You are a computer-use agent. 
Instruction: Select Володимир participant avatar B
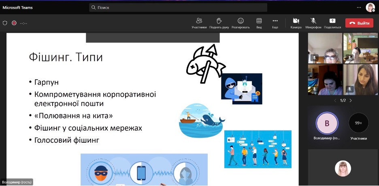(x=327, y=123)
